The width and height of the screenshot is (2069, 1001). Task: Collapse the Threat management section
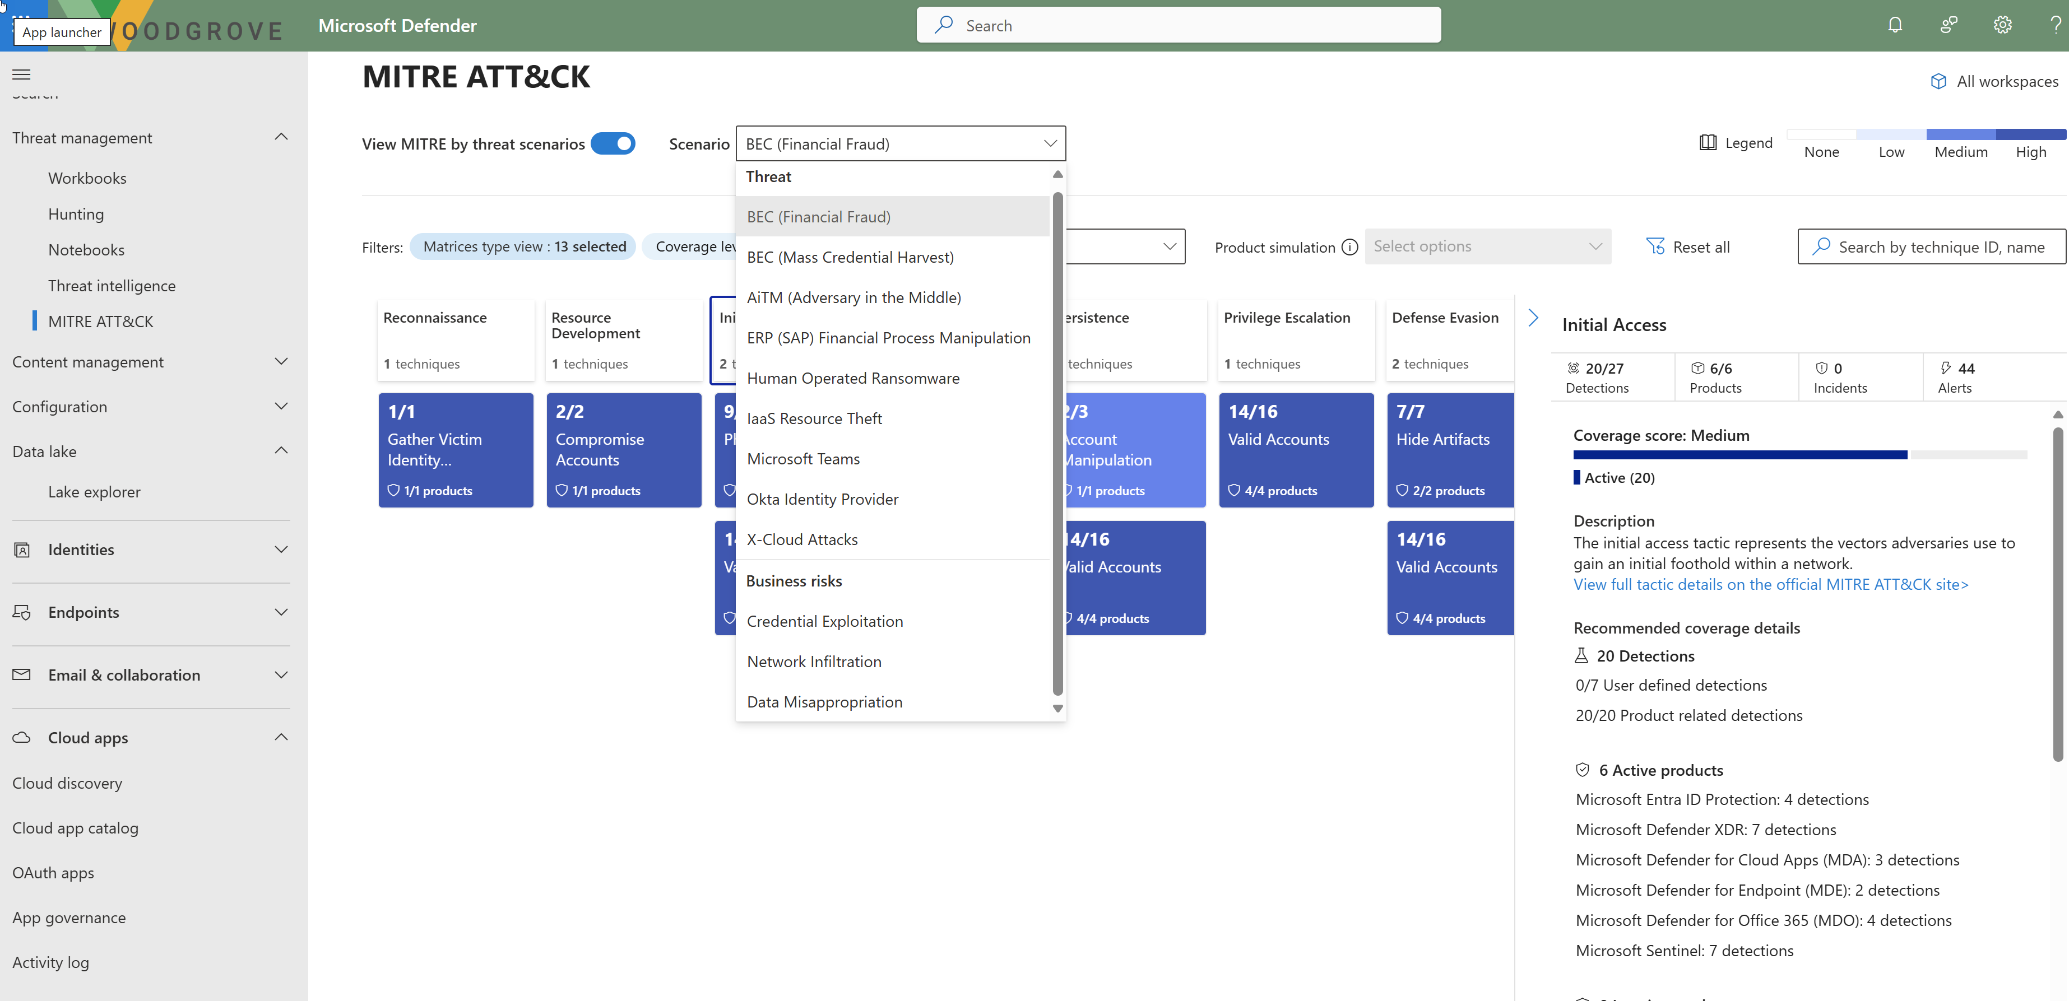point(281,137)
